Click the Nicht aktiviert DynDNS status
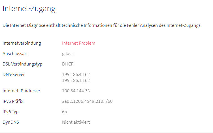213x133 pixels. click(76, 122)
